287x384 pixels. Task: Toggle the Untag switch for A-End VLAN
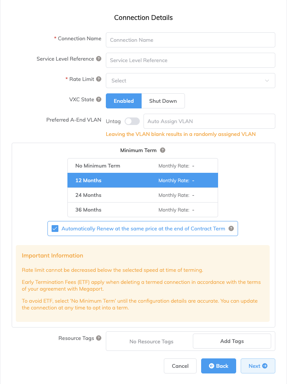(132, 121)
